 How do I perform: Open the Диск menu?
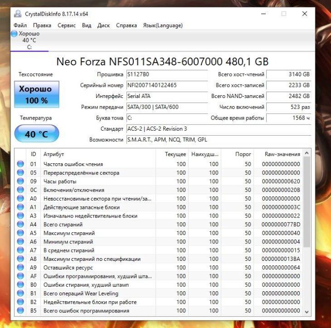(103, 25)
